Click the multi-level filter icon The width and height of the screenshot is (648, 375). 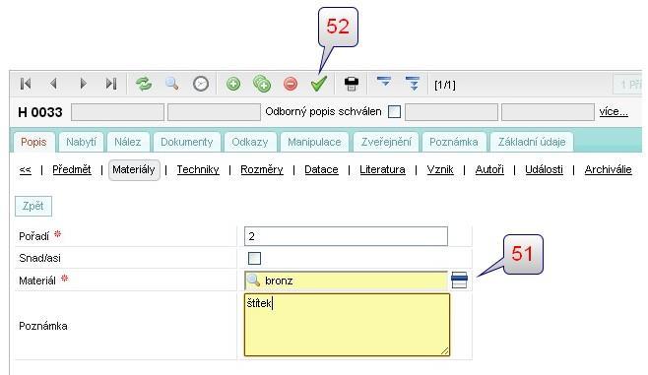413,83
